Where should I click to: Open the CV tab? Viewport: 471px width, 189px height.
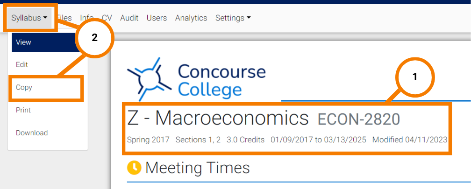(107, 18)
